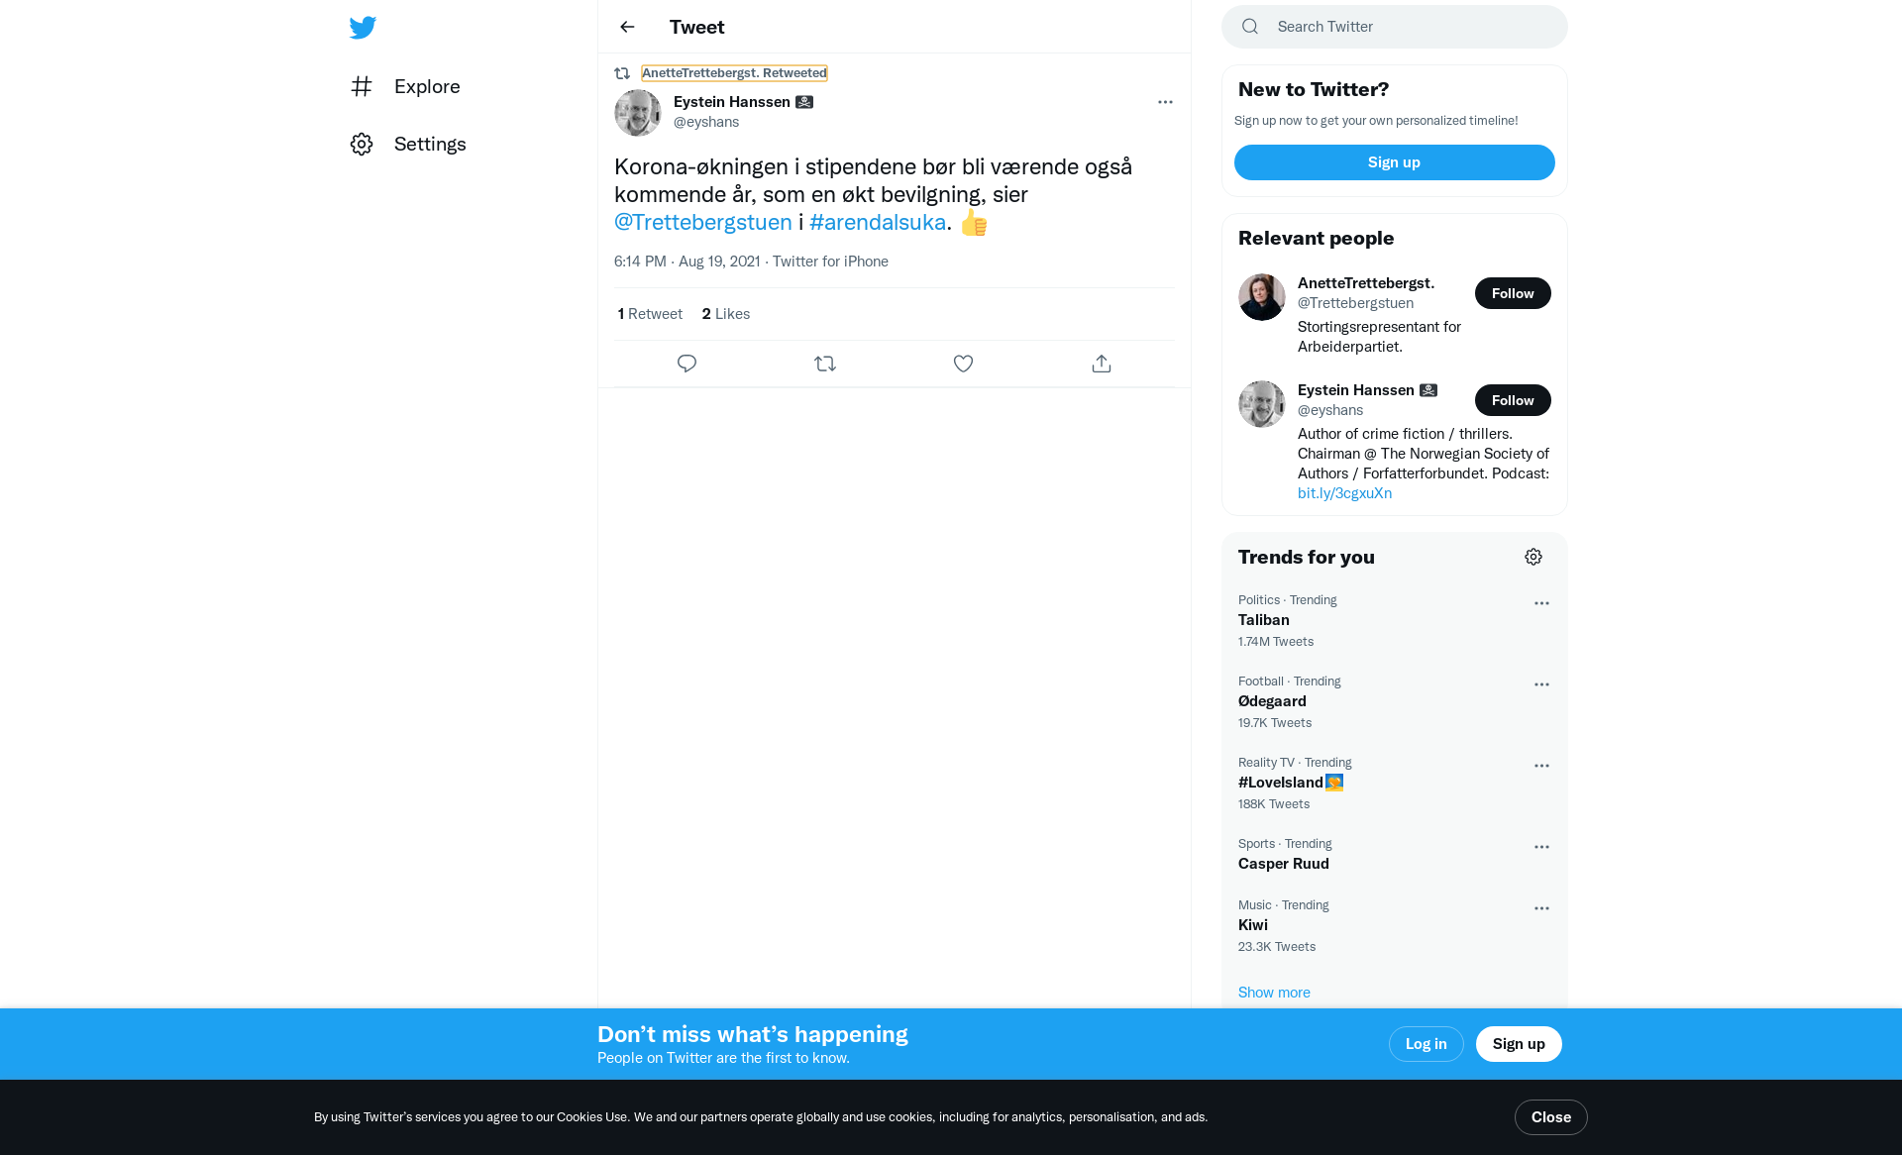
Task: Open more options for Taliban trend
Action: click(1541, 603)
